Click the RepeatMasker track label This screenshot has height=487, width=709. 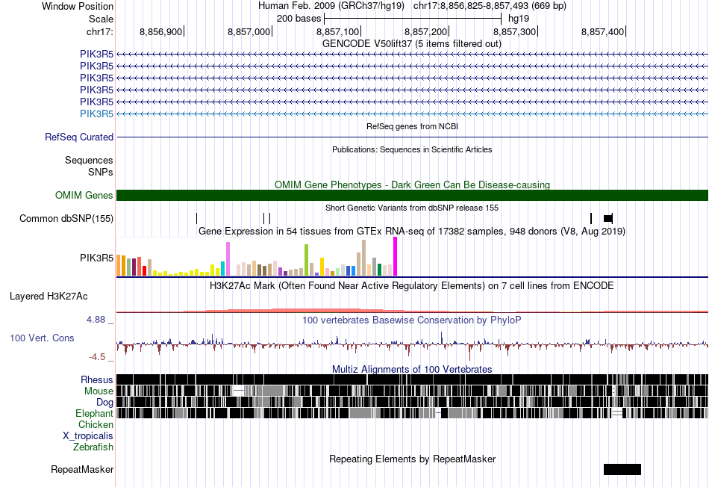pyautogui.click(x=82, y=470)
